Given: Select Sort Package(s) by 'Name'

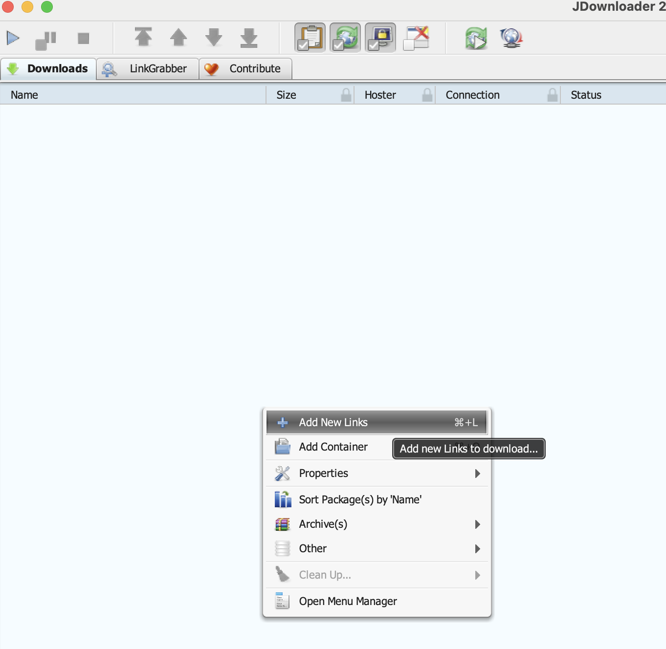Looking at the screenshot, I should coord(377,499).
